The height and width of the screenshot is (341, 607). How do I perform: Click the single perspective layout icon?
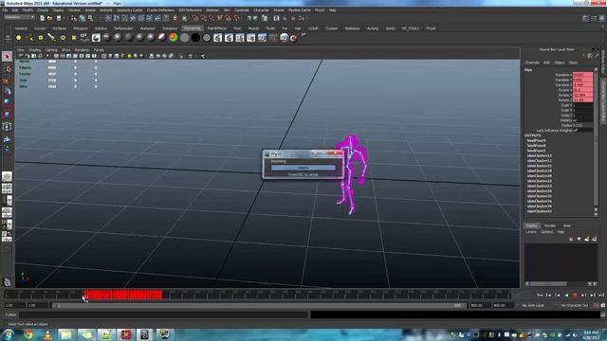coord(7,177)
